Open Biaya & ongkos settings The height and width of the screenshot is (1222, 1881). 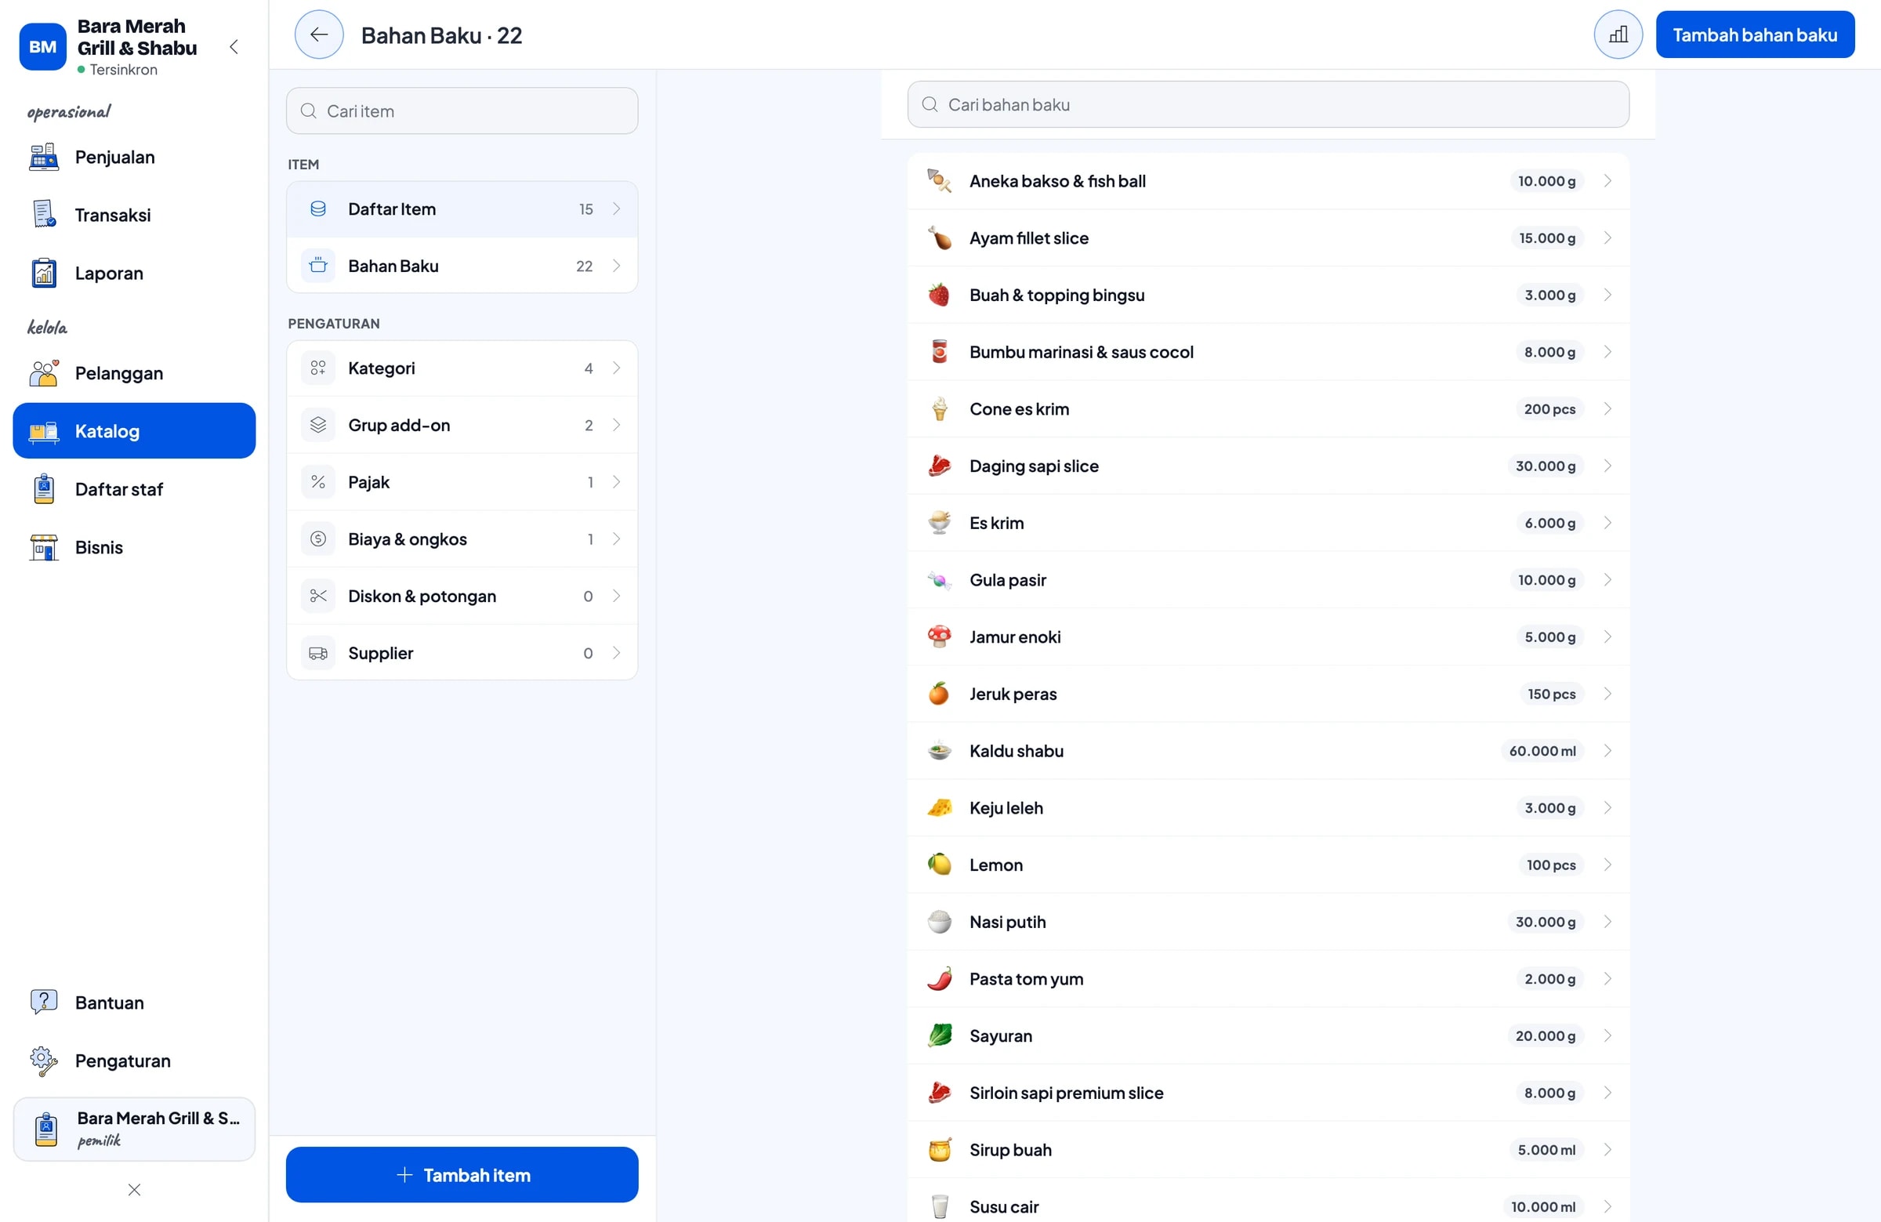[x=462, y=539]
